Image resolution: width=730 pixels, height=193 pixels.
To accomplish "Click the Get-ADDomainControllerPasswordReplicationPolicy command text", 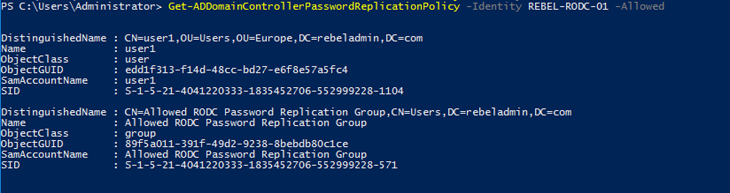I will click(x=313, y=7).
